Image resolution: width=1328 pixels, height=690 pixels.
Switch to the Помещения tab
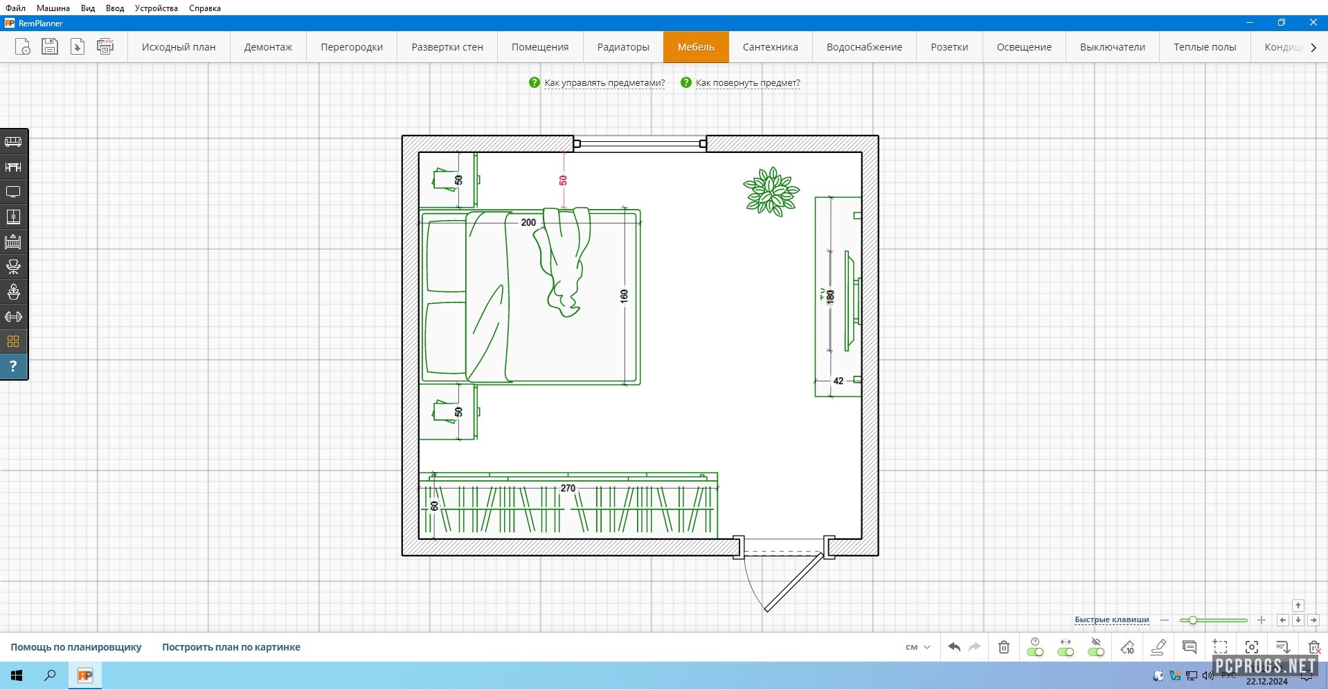point(540,47)
